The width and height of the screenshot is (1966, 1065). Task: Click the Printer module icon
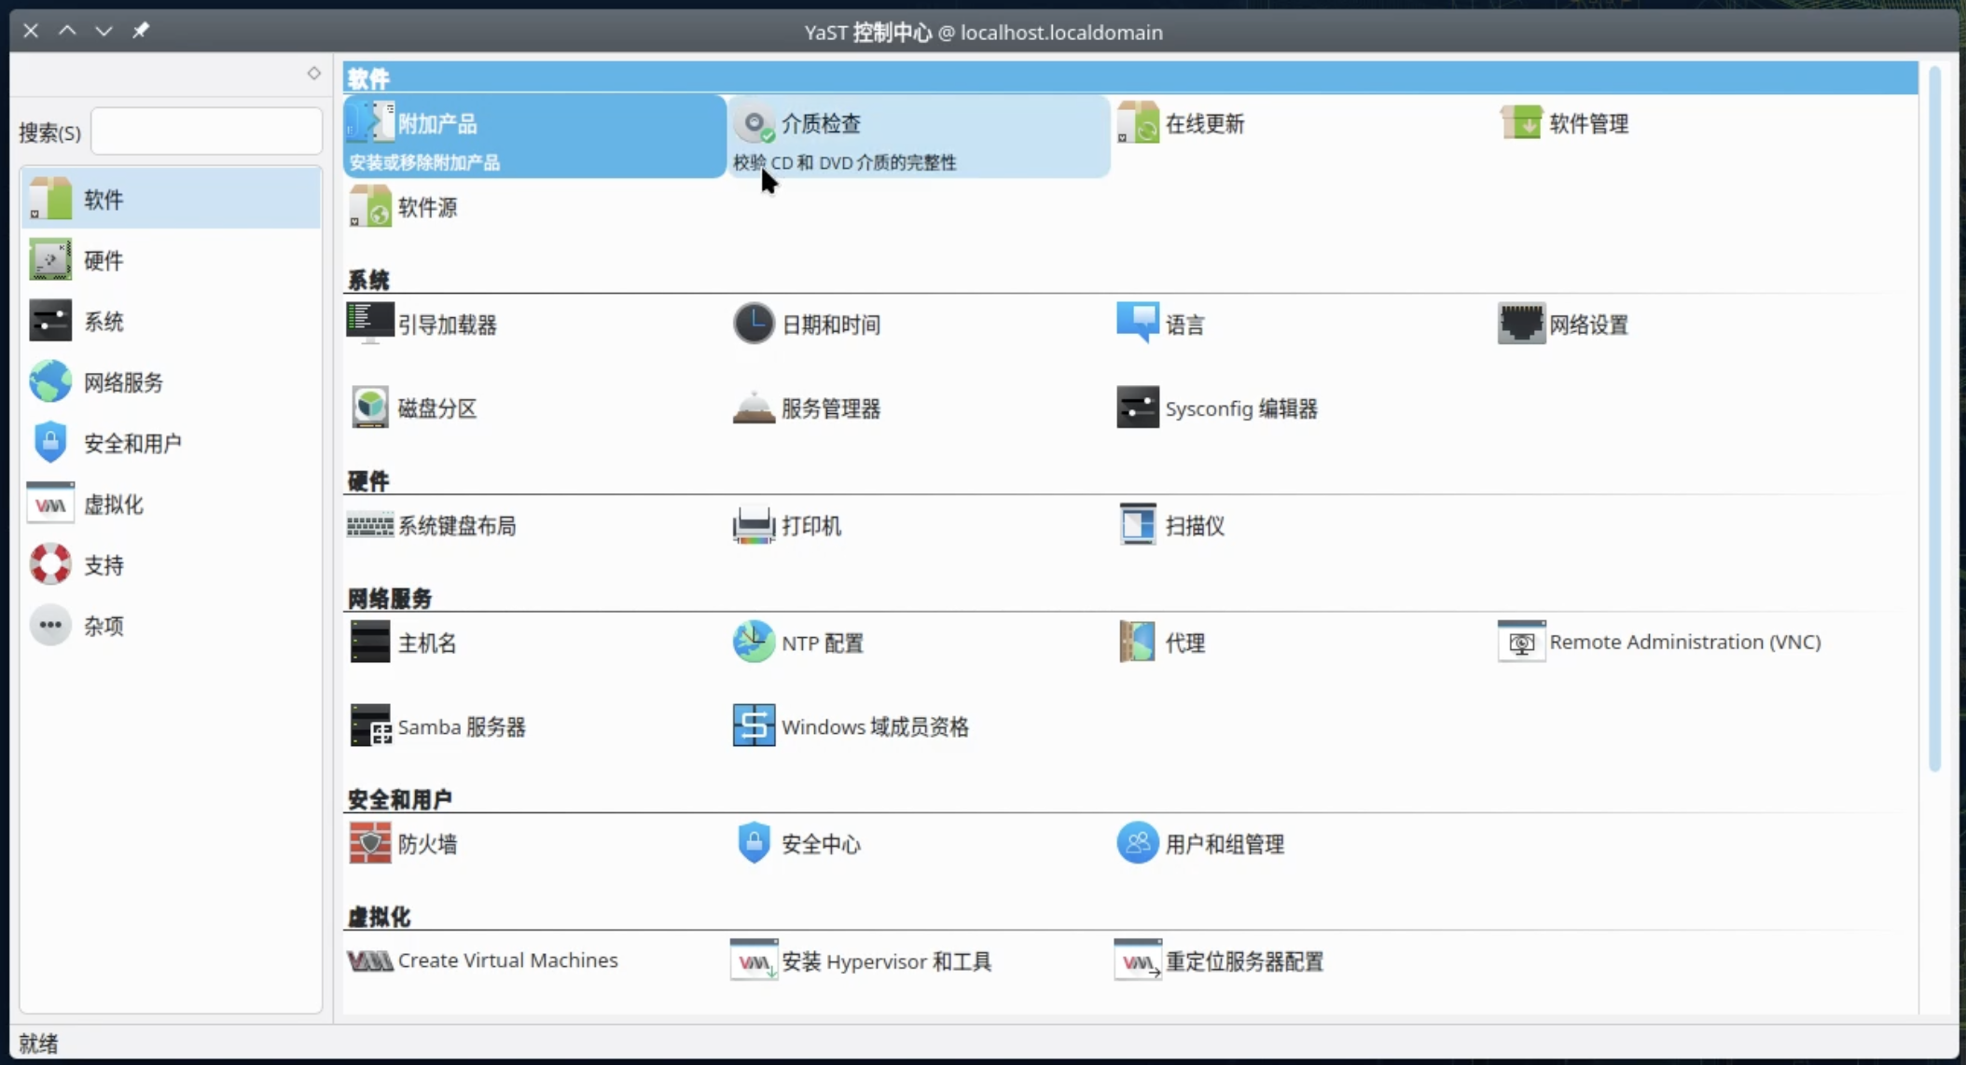(x=754, y=526)
